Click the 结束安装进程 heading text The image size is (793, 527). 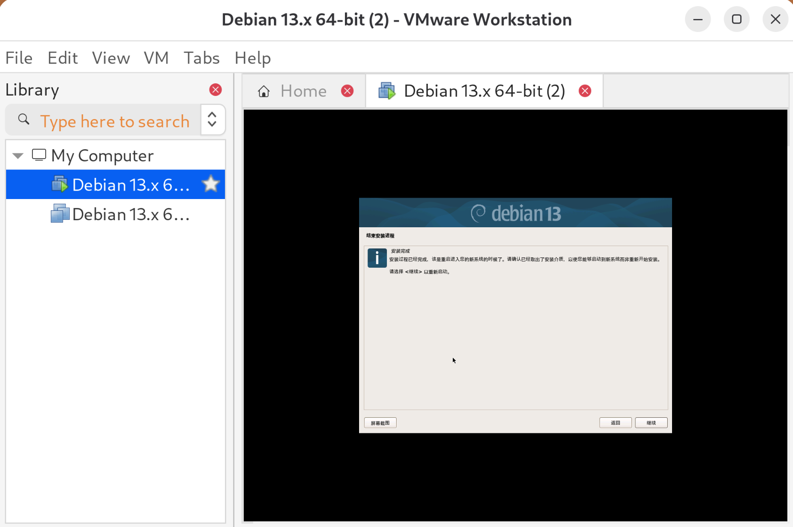380,236
